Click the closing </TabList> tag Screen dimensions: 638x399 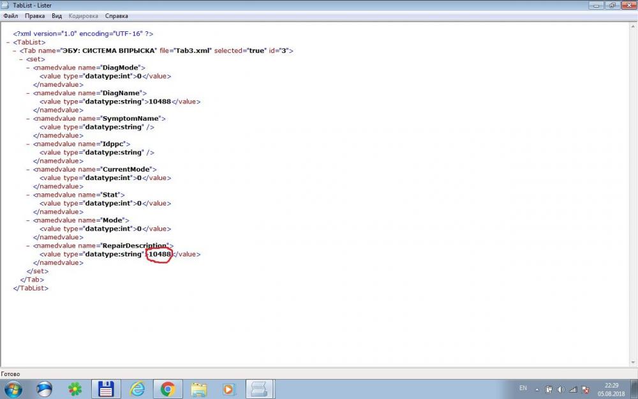coord(31,289)
